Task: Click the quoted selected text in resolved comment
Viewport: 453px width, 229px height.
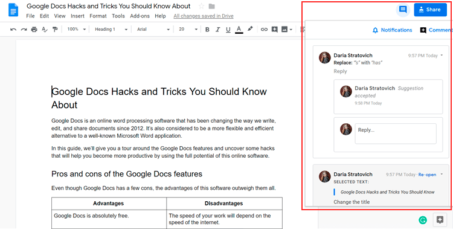Action: pos(387,192)
